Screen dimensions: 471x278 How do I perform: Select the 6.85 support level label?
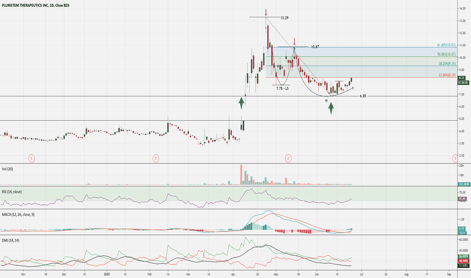363,96
